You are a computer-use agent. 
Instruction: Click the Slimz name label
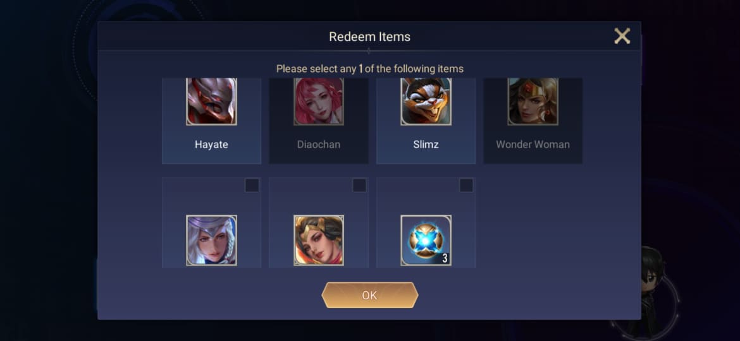click(x=426, y=145)
